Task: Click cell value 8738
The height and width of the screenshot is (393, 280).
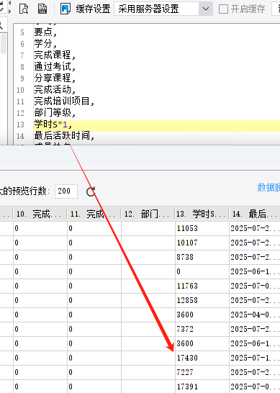Action: point(185,257)
